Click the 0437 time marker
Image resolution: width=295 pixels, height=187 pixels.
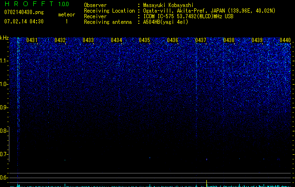coord(201,40)
